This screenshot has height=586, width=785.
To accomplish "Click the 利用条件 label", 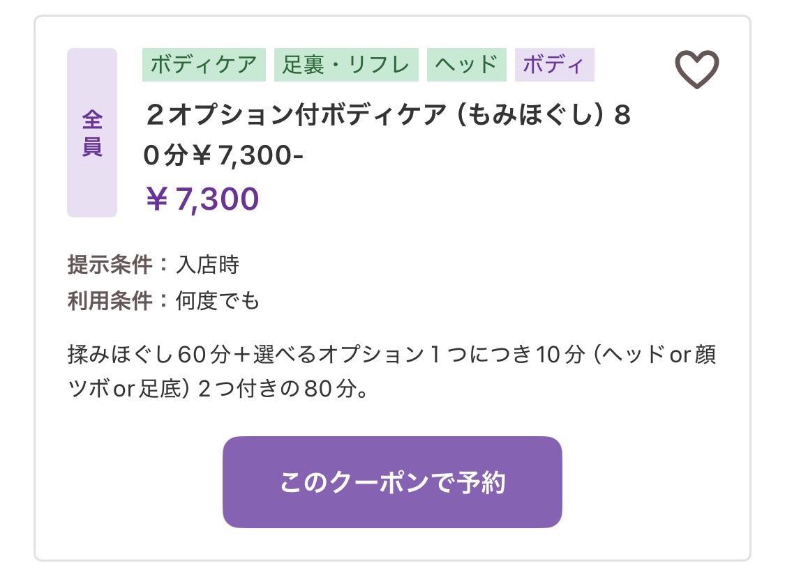I will pos(110,301).
